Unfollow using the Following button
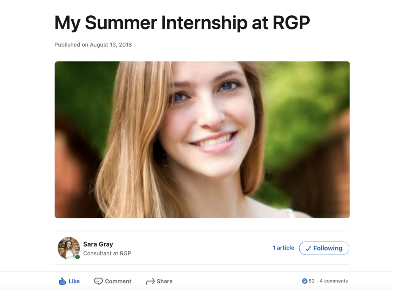Screen dimensions: 394x290 click(x=324, y=248)
